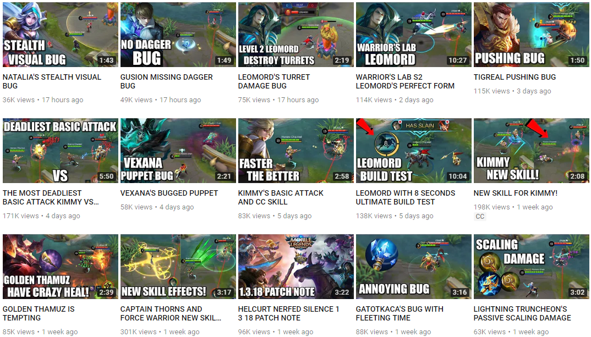The image size is (591, 337).
Task: Open WARRIOR'S LAB S2 LEOMORD'S PERFECT FORM title
Action: [x=405, y=81]
